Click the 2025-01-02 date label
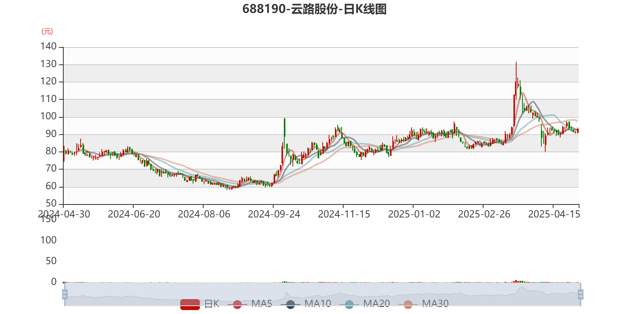The image size is (629, 314). [x=414, y=214]
